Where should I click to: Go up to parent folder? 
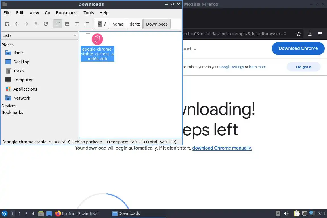(36, 24)
